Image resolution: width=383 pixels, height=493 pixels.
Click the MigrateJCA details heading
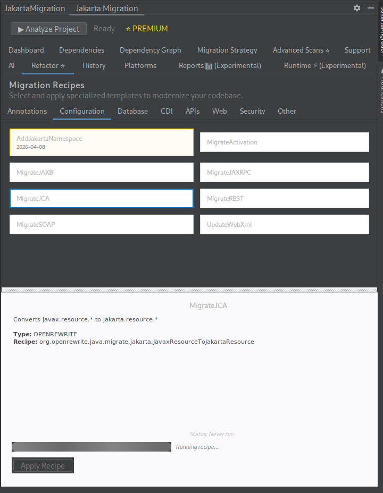coord(208,305)
